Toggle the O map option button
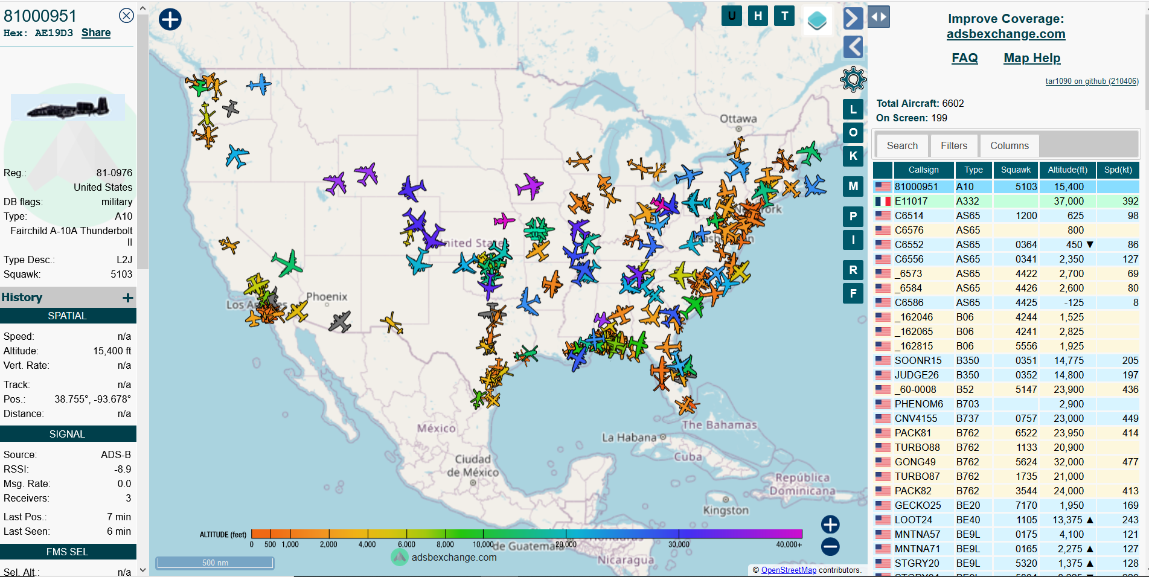1149x577 pixels. pos(853,132)
